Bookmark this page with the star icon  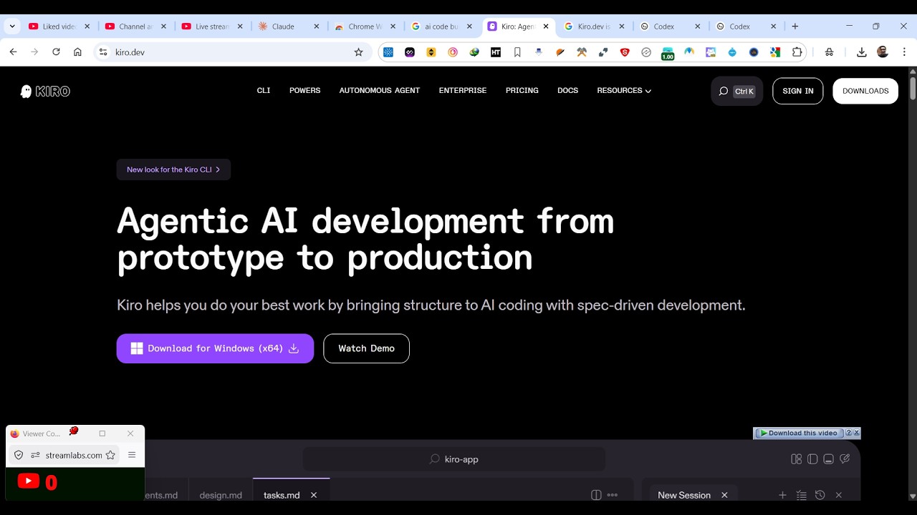(358, 52)
